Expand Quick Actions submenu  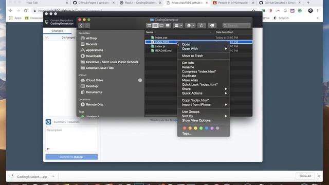pyautogui.click(x=204, y=94)
